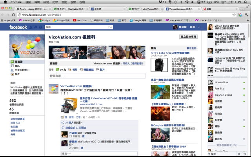Click 顯示全部 link in sponsored section
The image size is (251, 157).
[x=191, y=48]
